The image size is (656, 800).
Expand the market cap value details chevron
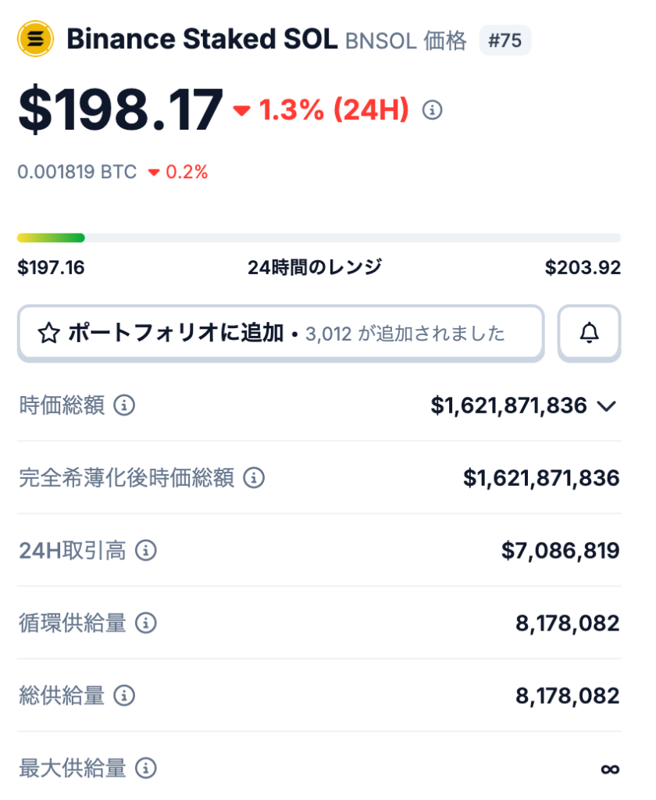pyautogui.click(x=608, y=405)
